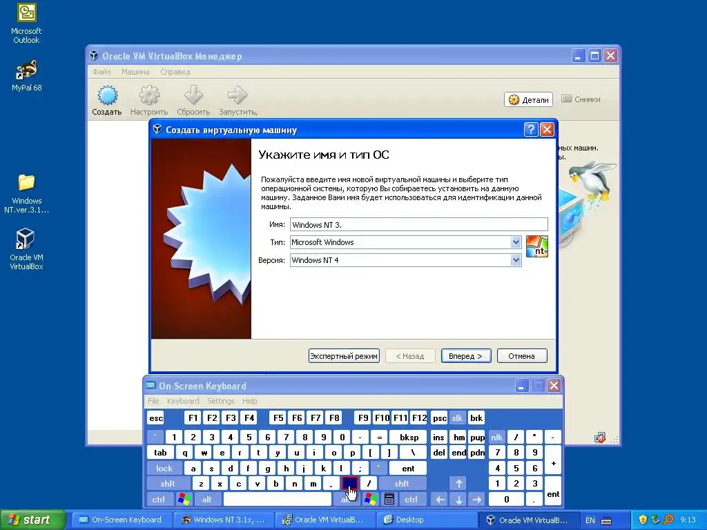
Task: Click the Версия combo box showing Windows NT 4
Action: [x=405, y=260]
